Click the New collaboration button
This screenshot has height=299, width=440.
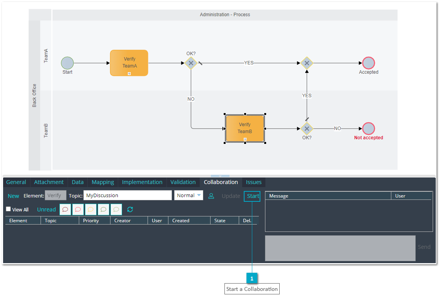pos(14,196)
